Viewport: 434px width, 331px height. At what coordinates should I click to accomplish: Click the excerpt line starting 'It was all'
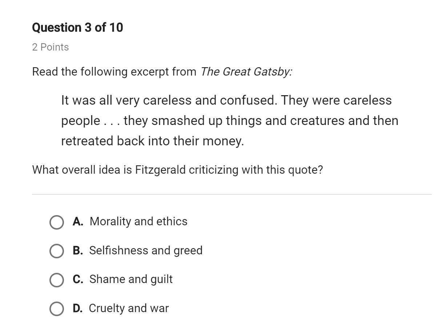226,100
